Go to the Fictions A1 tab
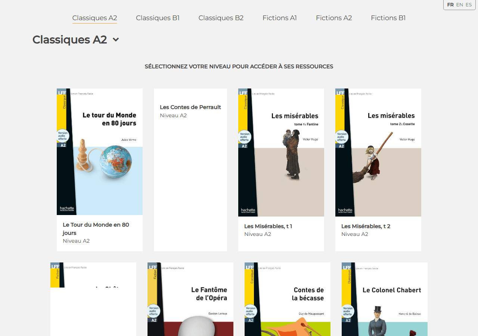The height and width of the screenshot is (336, 478). [280, 18]
